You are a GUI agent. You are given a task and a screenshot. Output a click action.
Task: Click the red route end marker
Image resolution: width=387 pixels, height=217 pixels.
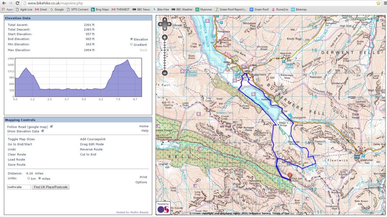[x=290, y=176]
